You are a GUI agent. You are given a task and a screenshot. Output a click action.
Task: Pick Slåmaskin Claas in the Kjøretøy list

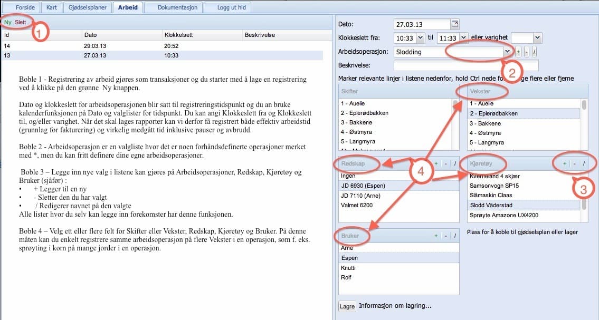[524, 195]
